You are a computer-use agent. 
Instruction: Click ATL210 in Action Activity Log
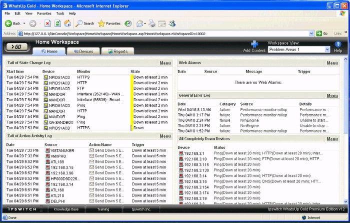pos(57,196)
